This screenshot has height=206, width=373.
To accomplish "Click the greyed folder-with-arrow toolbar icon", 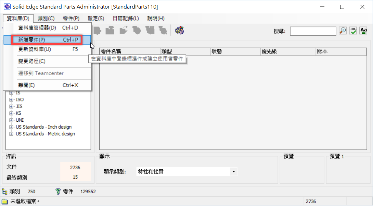I will (x=124, y=30).
